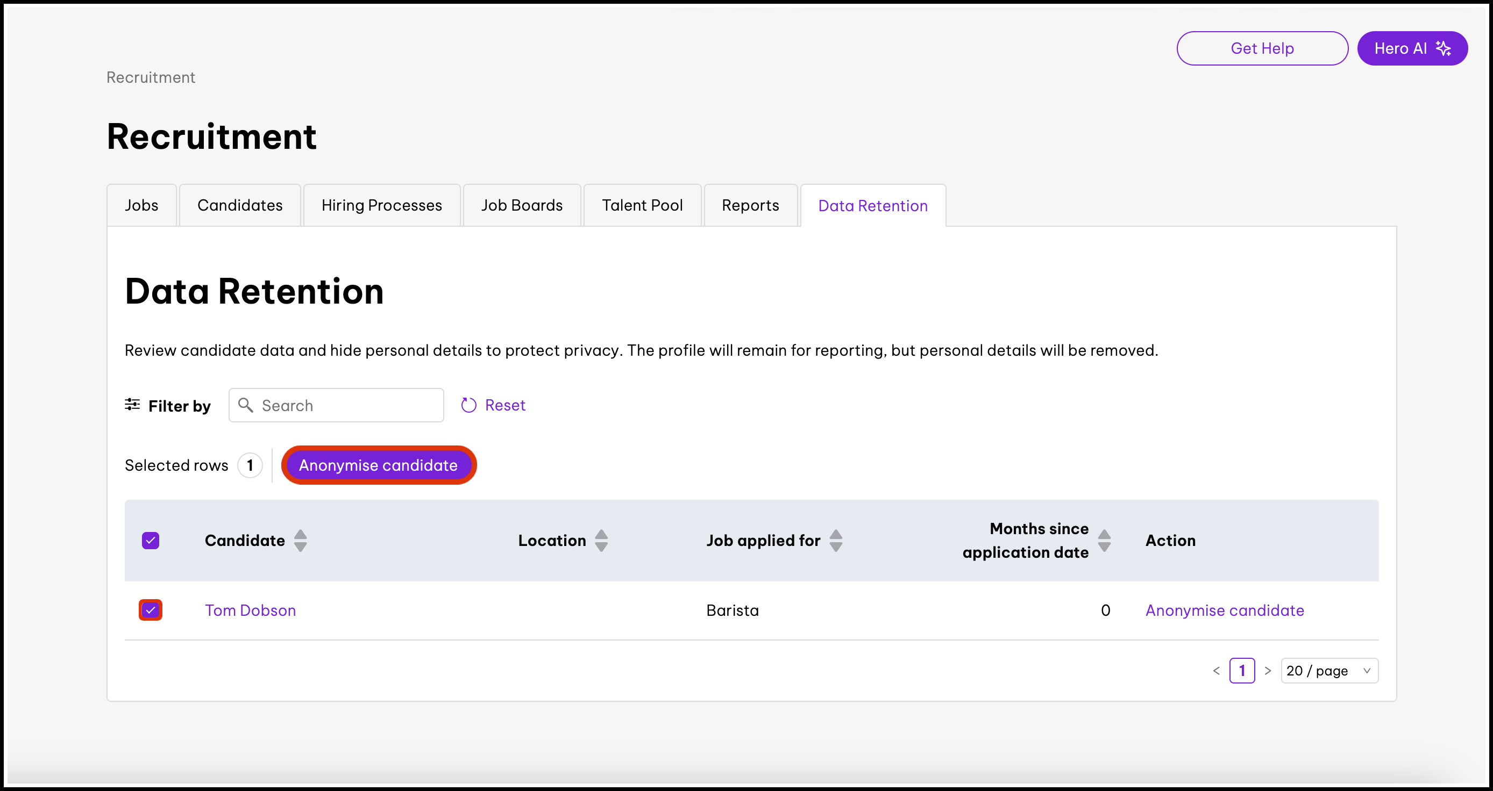Sort by Candidate column arrows
1493x791 pixels.
tap(300, 540)
